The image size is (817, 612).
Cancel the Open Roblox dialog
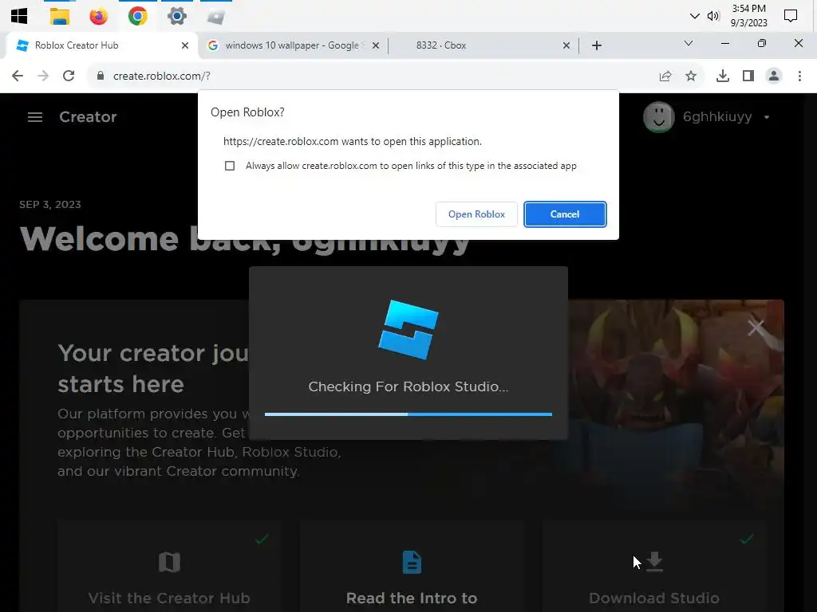(x=565, y=214)
